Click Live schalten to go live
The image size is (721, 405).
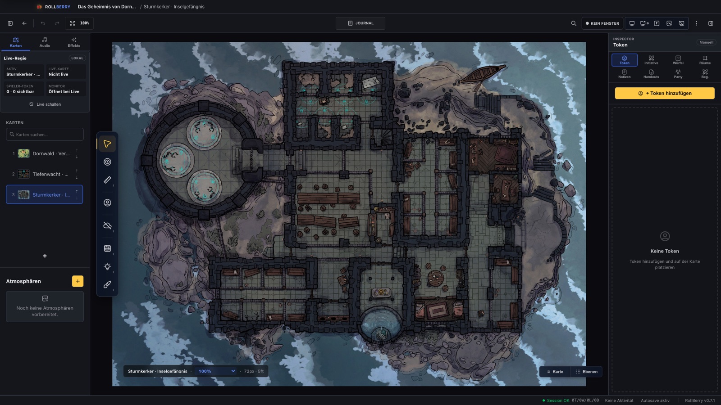click(x=45, y=104)
